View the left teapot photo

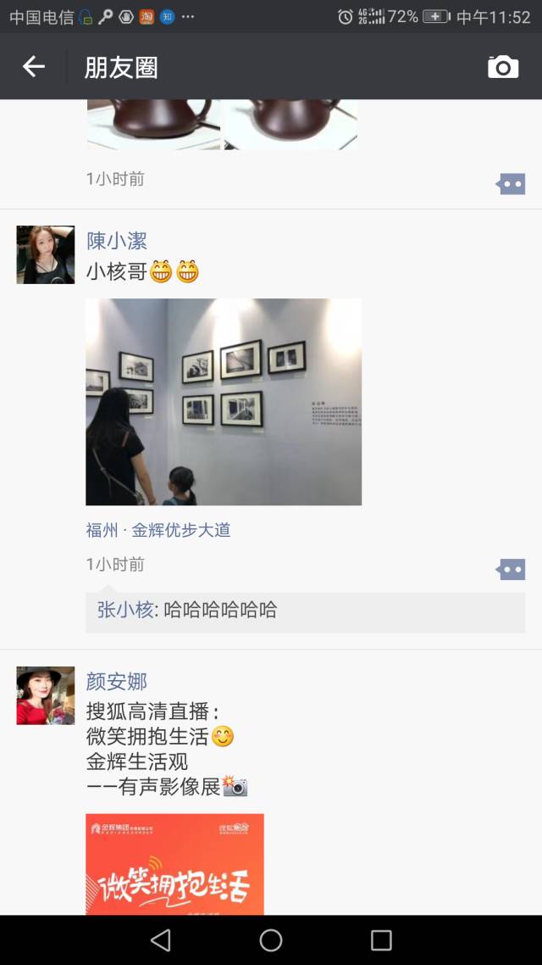click(153, 125)
